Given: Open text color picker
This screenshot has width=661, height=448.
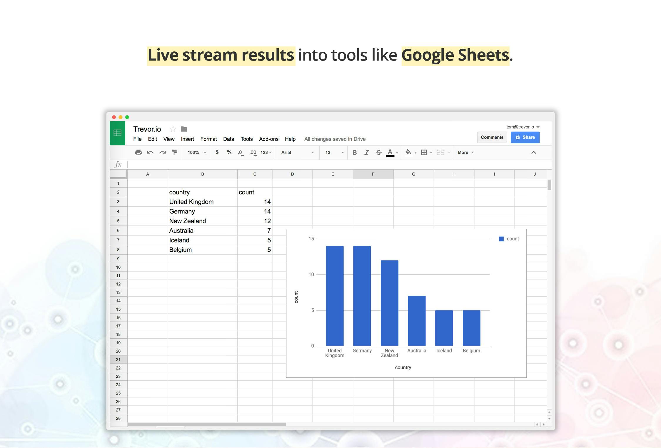Looking at the screenshot, I should pyautogui.click(x=390, y=153).
